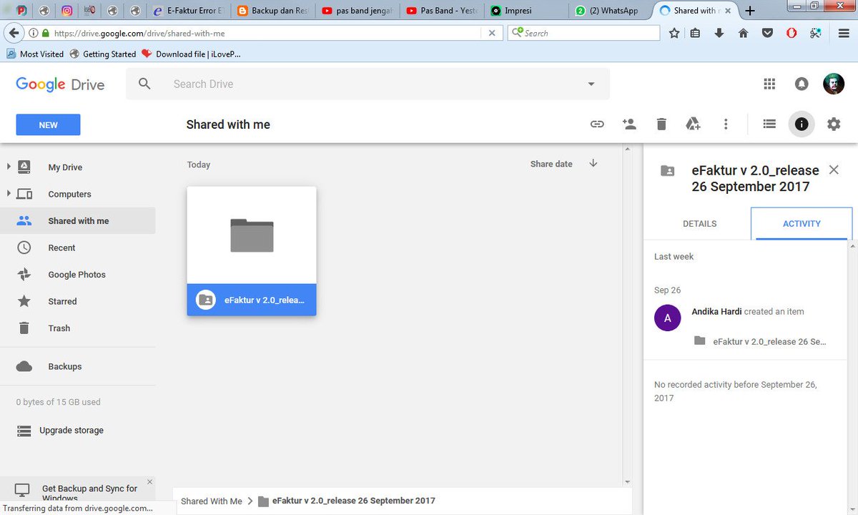
Task: Open the Most Visited bookmarks folder
Action: tap(35, 54)
